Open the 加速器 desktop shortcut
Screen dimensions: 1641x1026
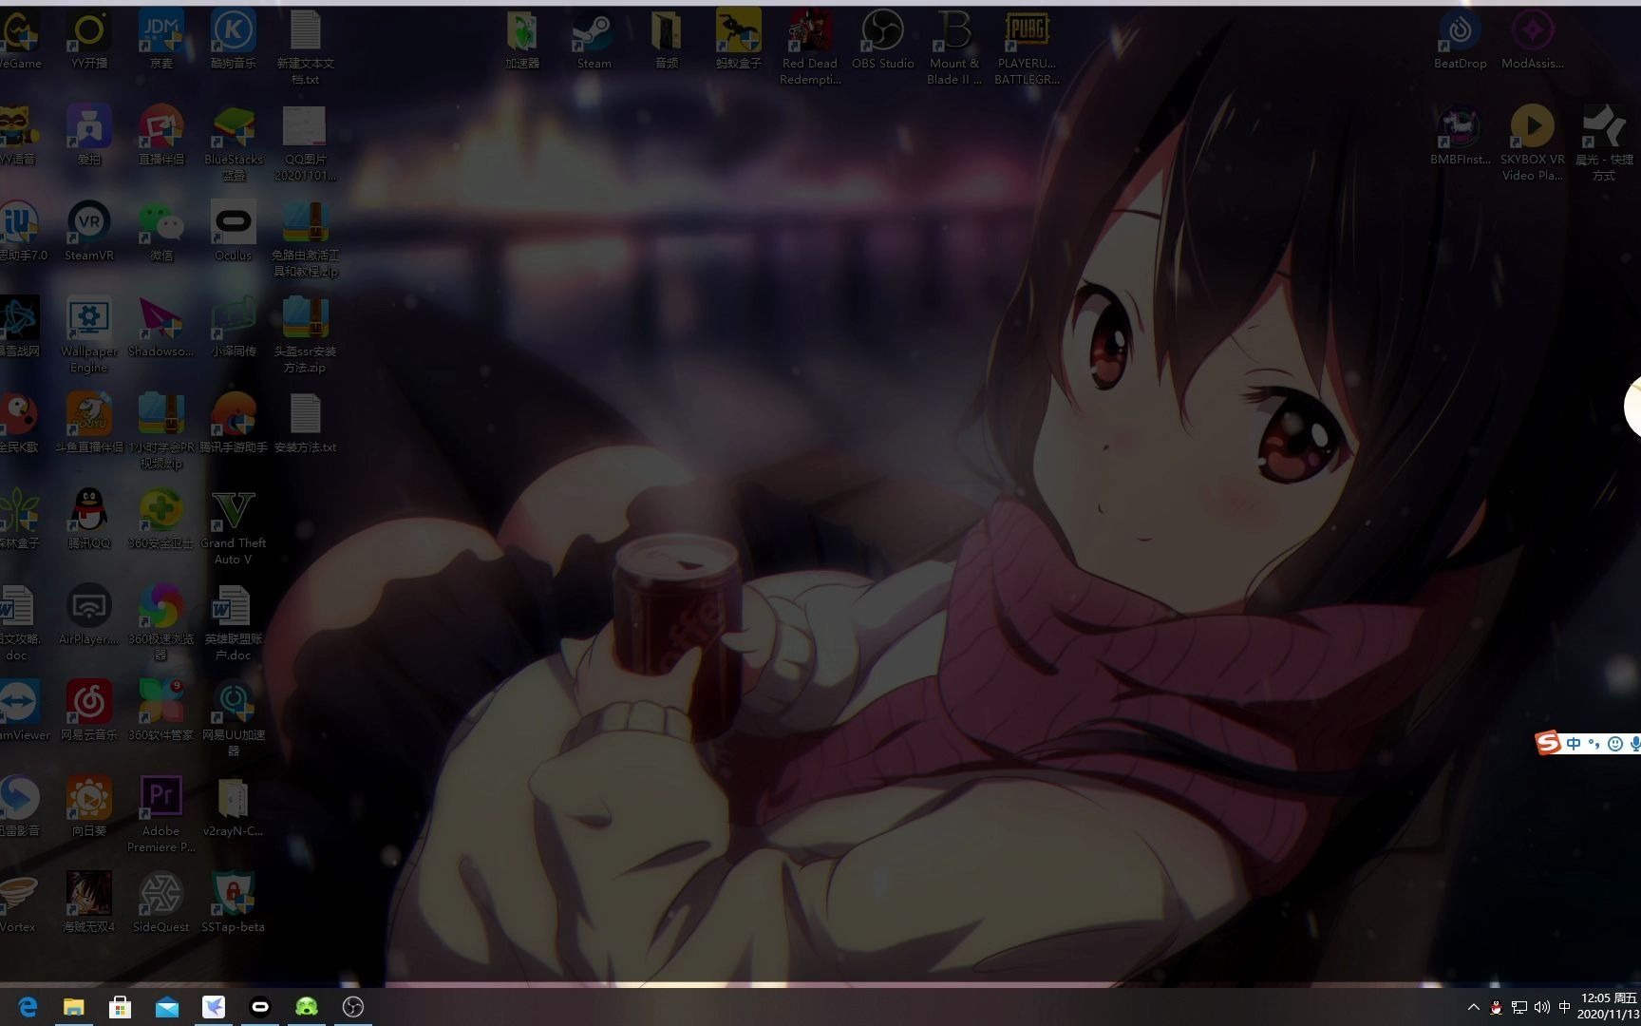[x=522, y=40]
